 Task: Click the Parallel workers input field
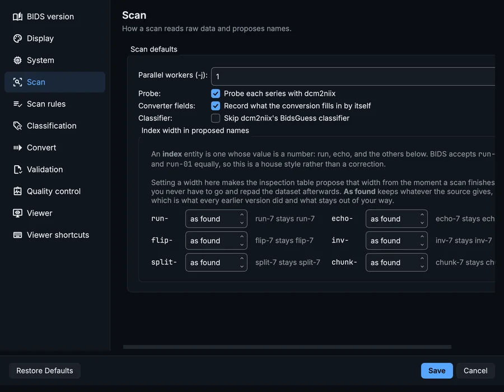353,77
